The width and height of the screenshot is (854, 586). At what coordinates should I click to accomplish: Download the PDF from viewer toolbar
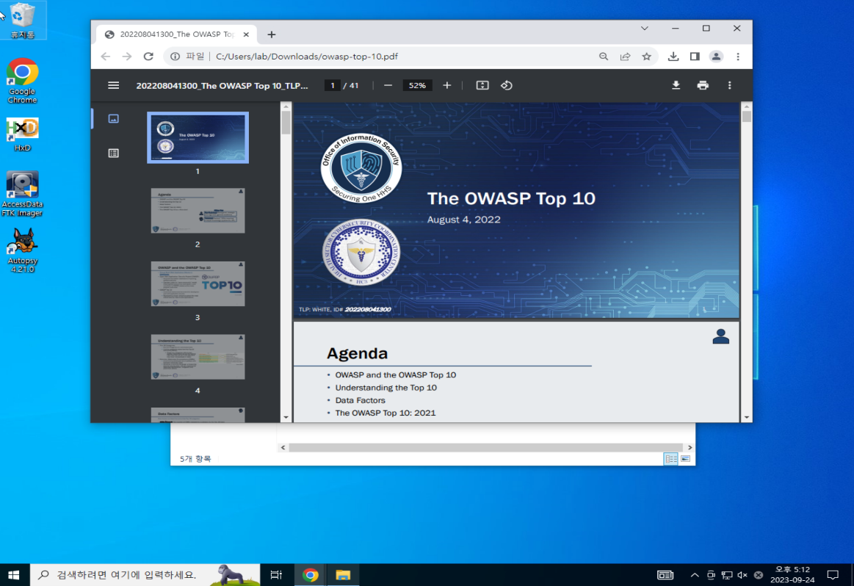click(676, 85)
